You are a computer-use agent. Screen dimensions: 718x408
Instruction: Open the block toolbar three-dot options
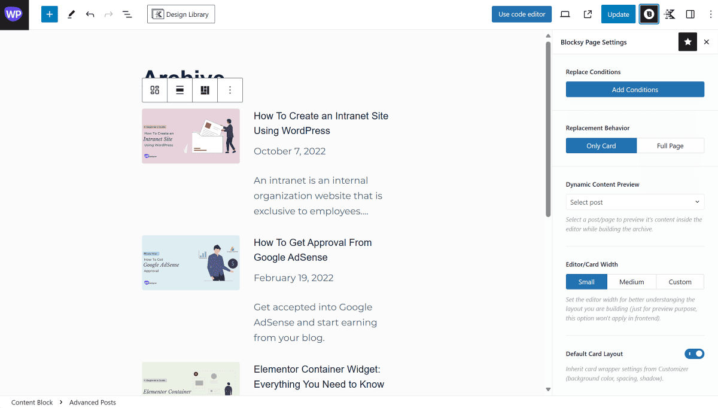click(230, 90)
